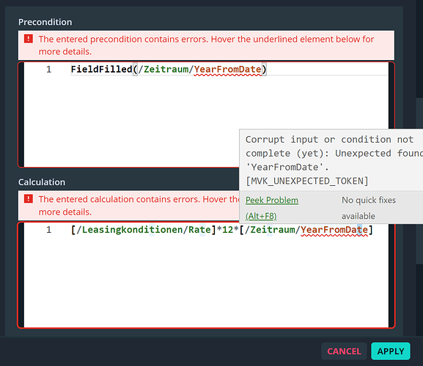Cancel the dialog

[x=344, y=351]
